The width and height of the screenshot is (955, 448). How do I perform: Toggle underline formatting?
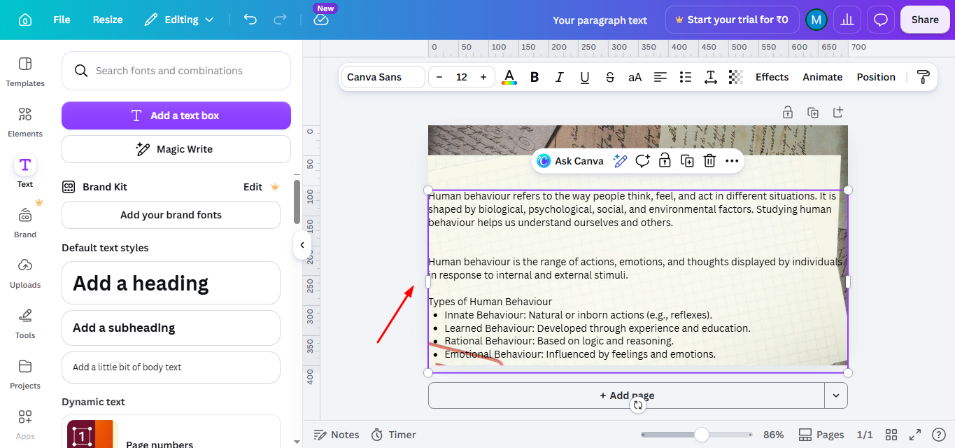[x=585, y=77]
